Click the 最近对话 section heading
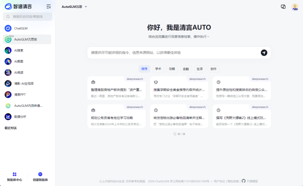The height and width of the screenshot is (186, 303). click(x=11, y=128)
